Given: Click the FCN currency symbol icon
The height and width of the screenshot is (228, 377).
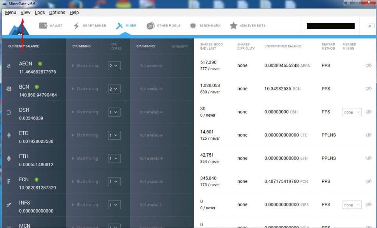Looking at the screenshot, I should coord(9,182).
